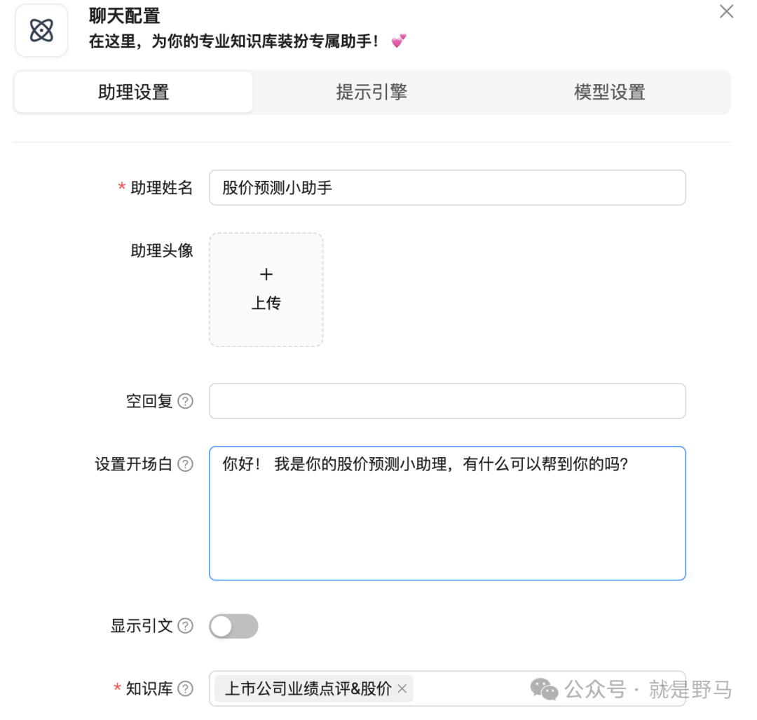Open the 提示引擎 tab
Screen dimensions: 757x720
coord(371,92)
